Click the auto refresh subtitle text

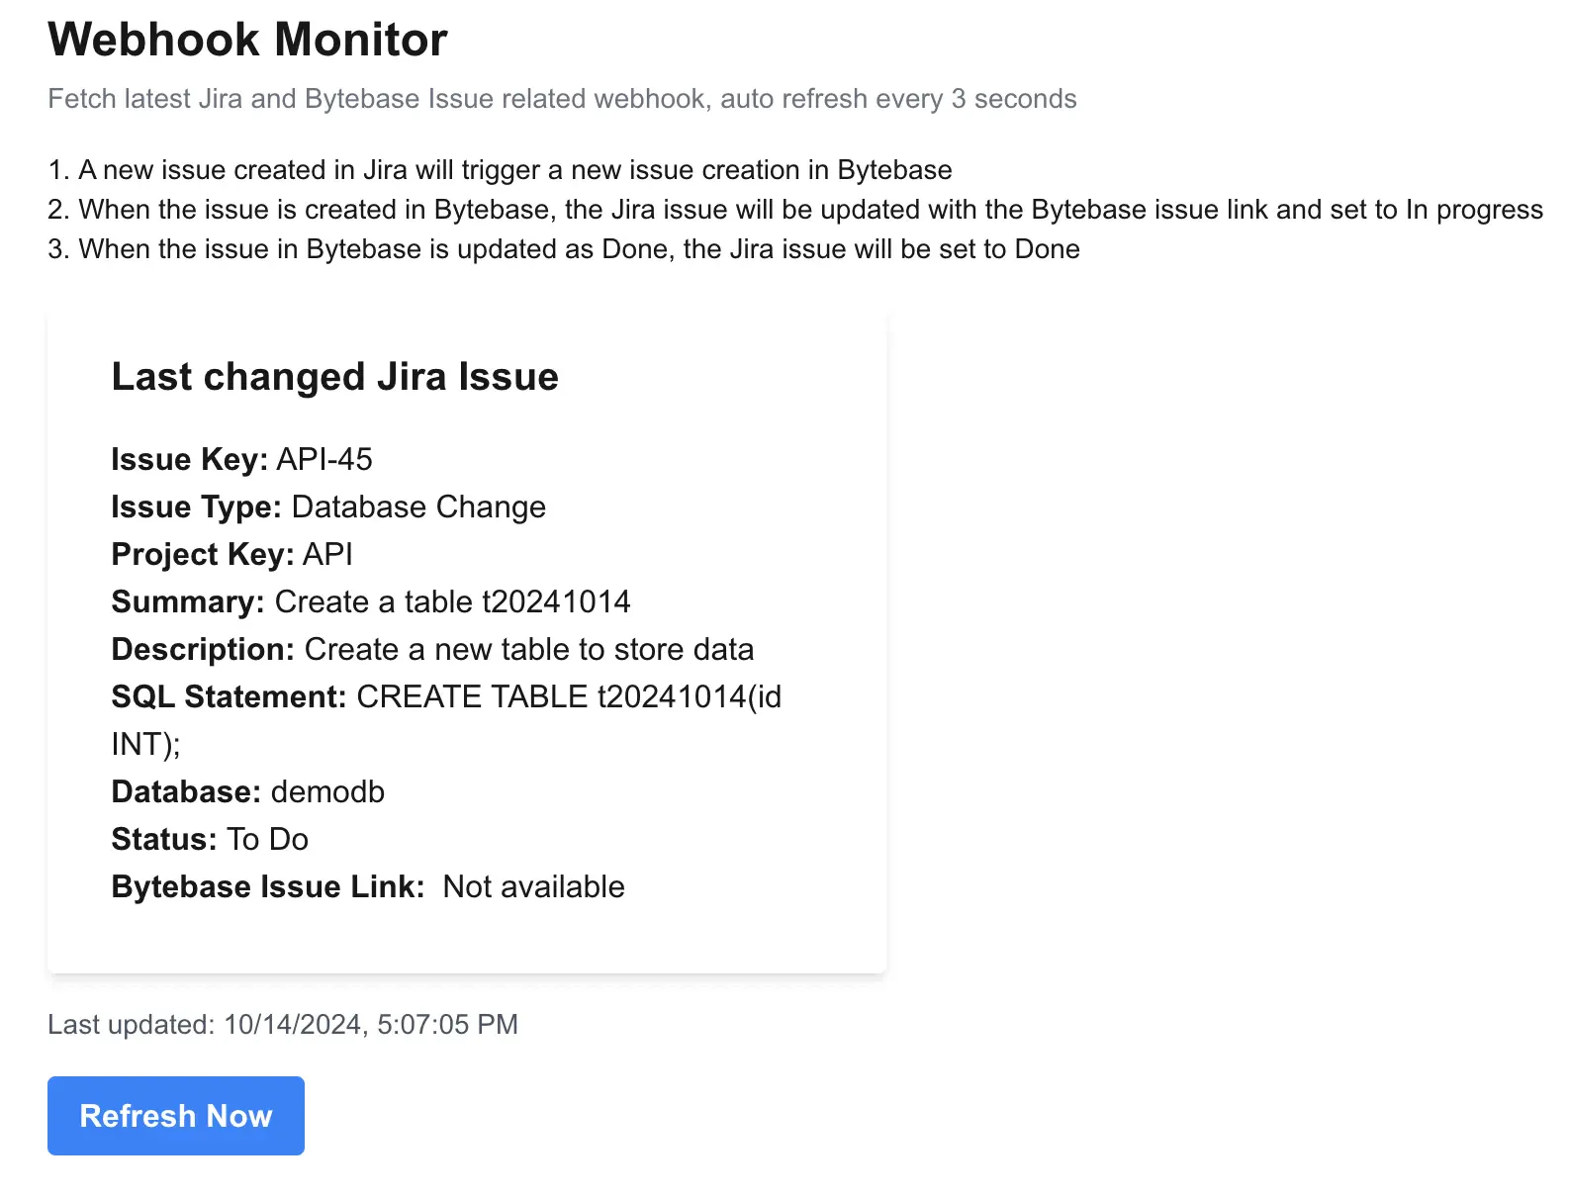click(562, 99)
